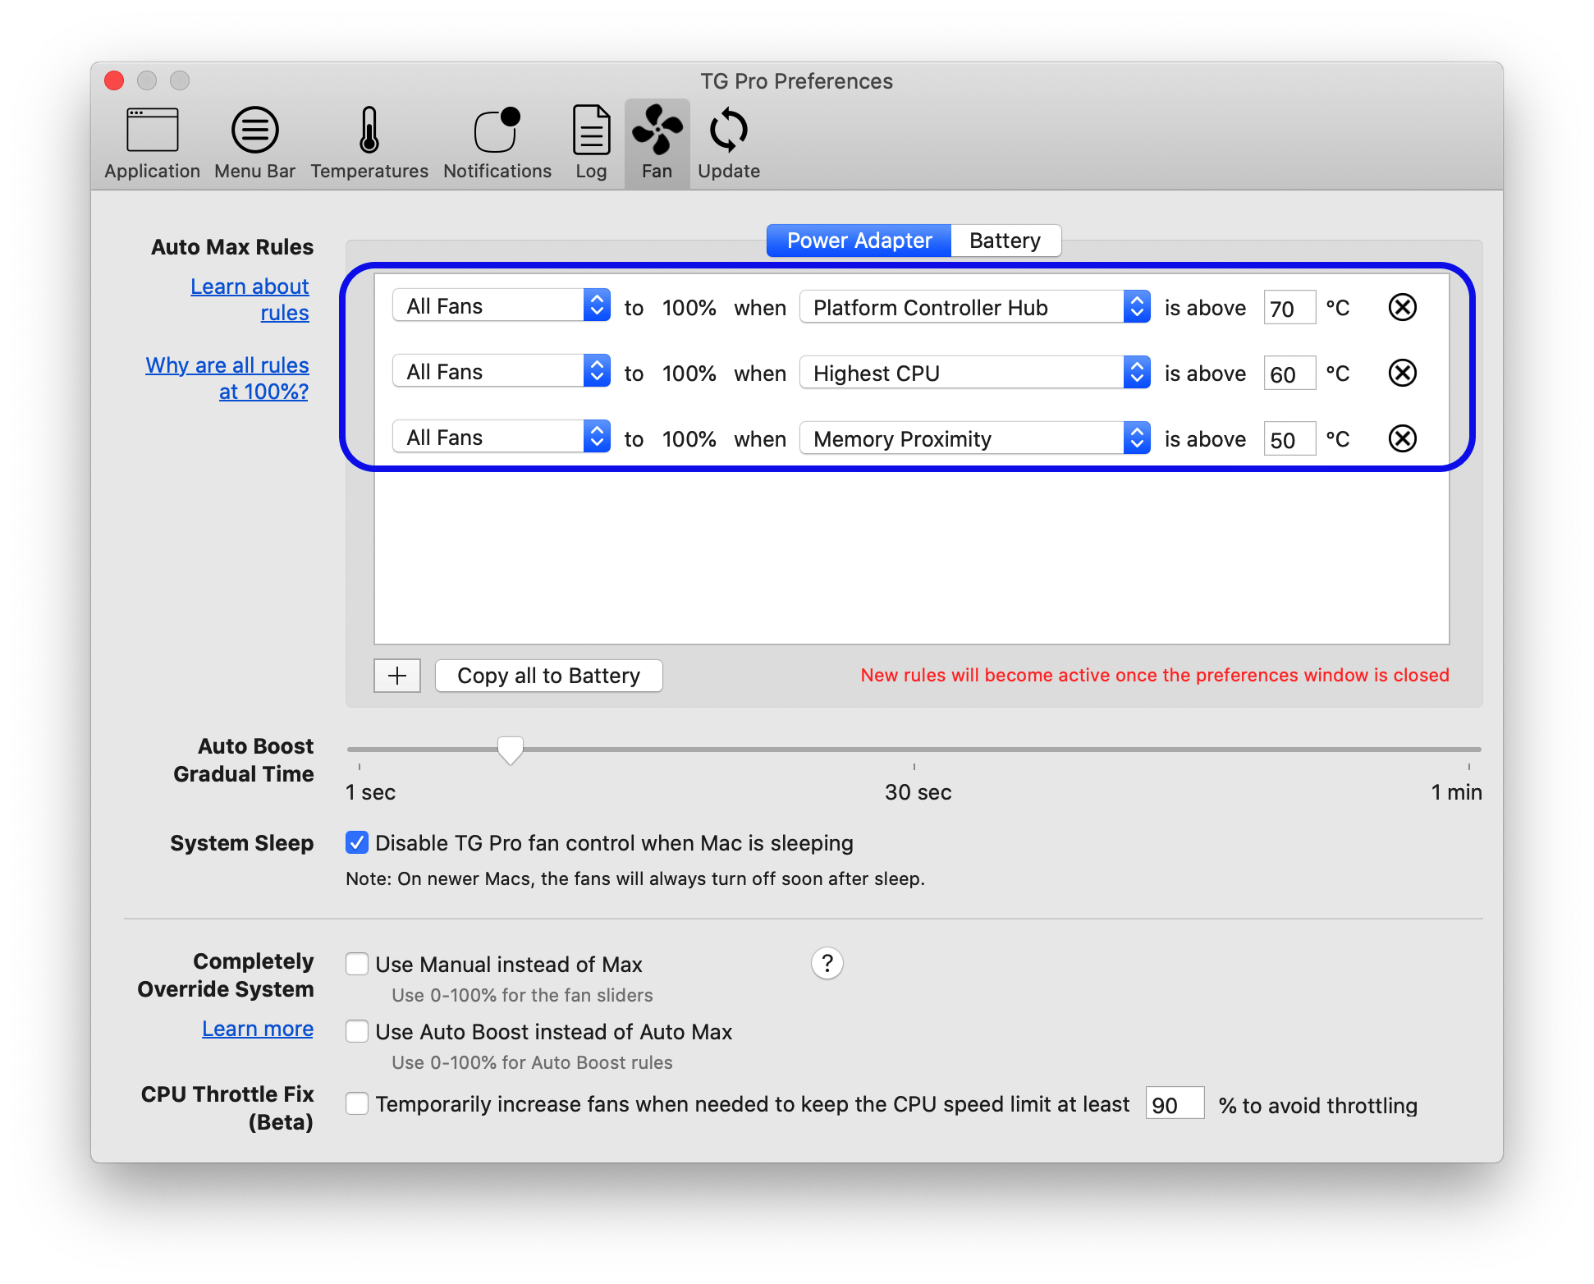Add a new Auto Max rule with the plus button
The width and height of the screenshot is (1594, 1284).
(x=397, y=676)
